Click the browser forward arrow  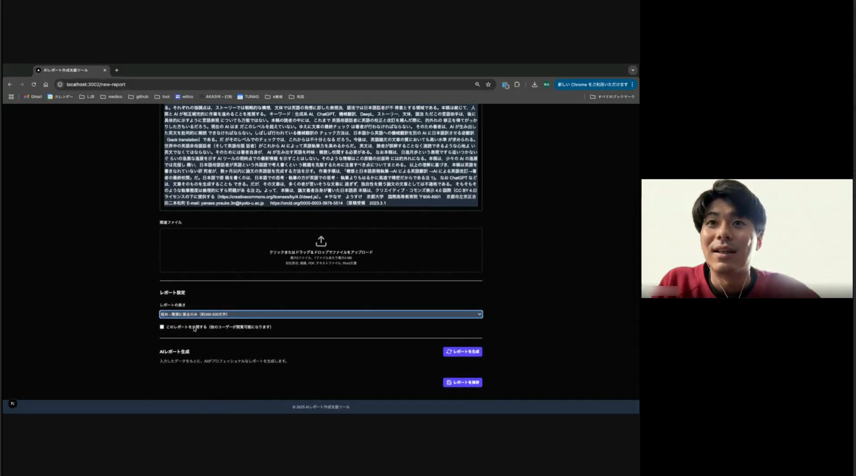(x=22, y=84)
